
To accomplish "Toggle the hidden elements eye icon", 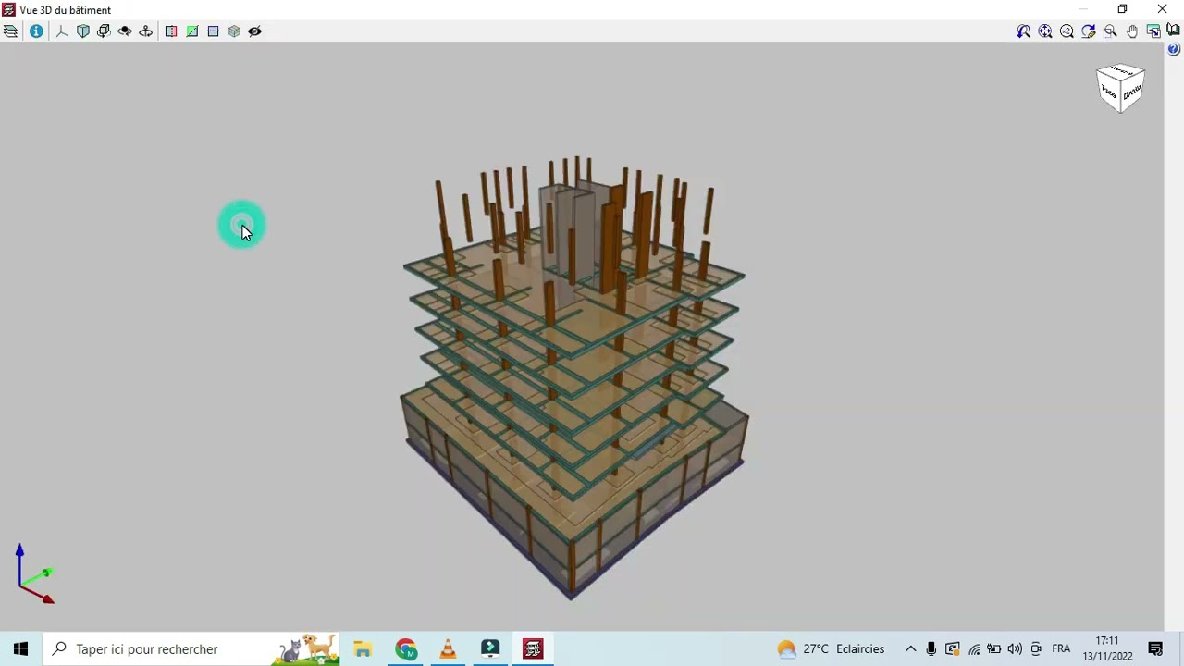I will click(x=254, y=31).
